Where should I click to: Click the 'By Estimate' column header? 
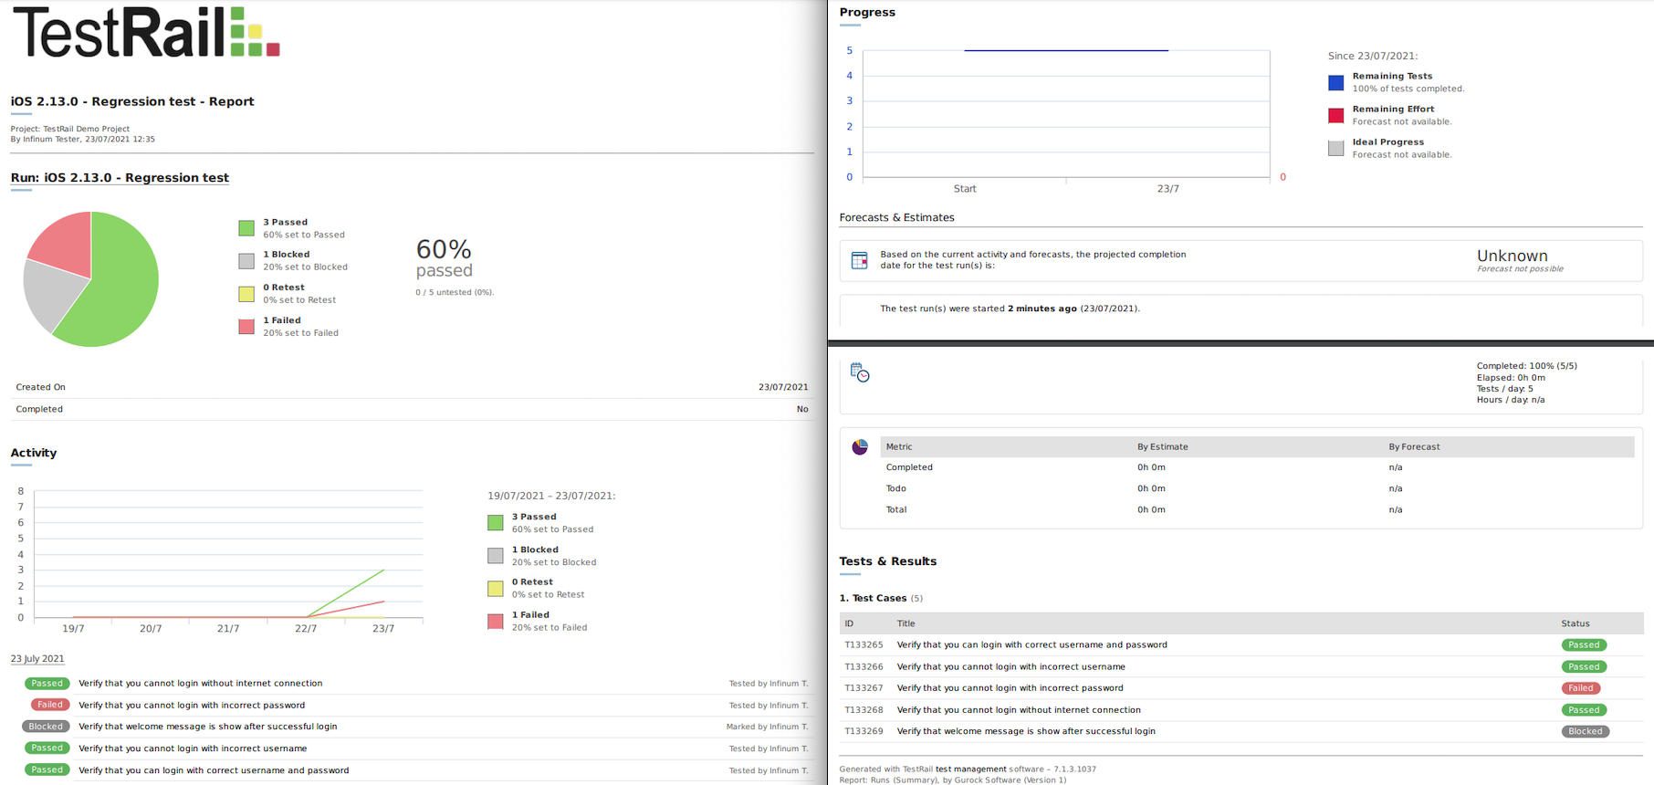(x=1163, y=447)
